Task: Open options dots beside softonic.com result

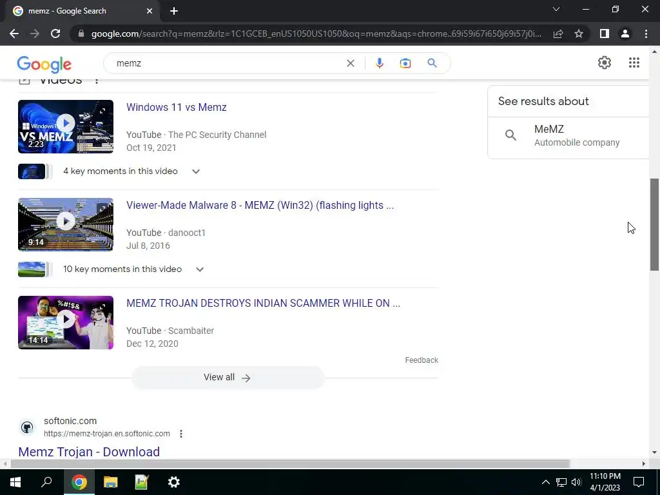Action: click(x=181, y=434)
